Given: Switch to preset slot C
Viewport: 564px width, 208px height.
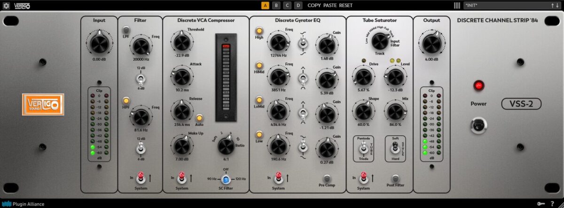Looking at the screenshot, I should tap(287, 6).
